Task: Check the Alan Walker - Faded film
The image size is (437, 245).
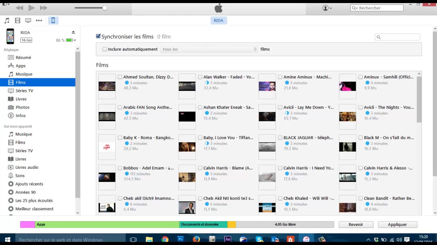Action: (x=200, y=77)
